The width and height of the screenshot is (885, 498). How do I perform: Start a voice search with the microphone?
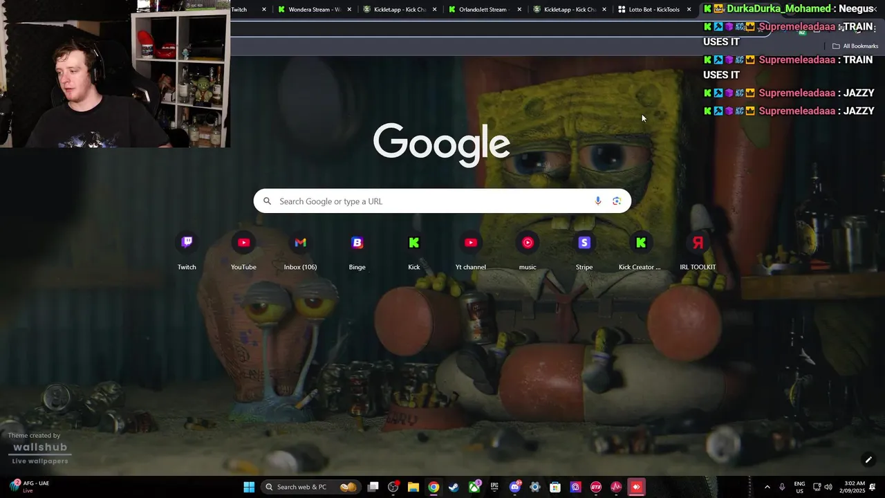click(598, 201)
